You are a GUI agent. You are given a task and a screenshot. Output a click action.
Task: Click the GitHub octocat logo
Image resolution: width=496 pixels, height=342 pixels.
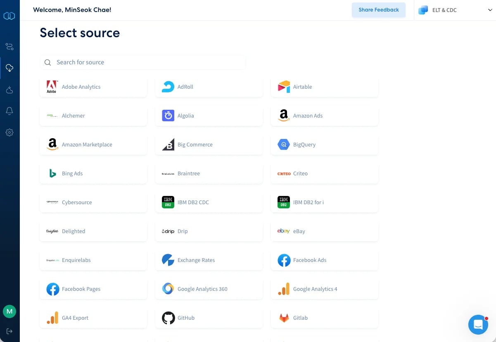coord(168,318)
